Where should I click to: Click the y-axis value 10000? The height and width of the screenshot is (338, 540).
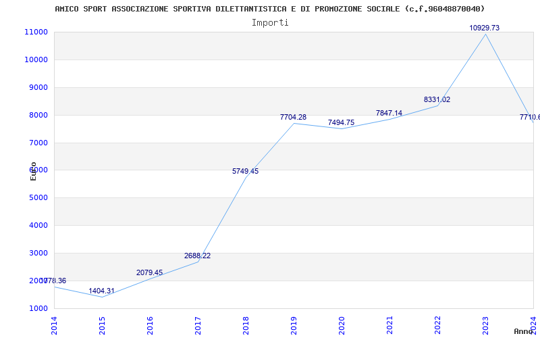tap(36, 59)
